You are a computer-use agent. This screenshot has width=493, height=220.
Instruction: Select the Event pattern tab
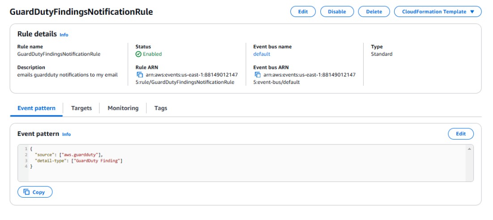37,108
